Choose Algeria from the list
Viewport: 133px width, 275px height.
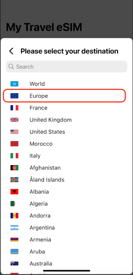67,204
